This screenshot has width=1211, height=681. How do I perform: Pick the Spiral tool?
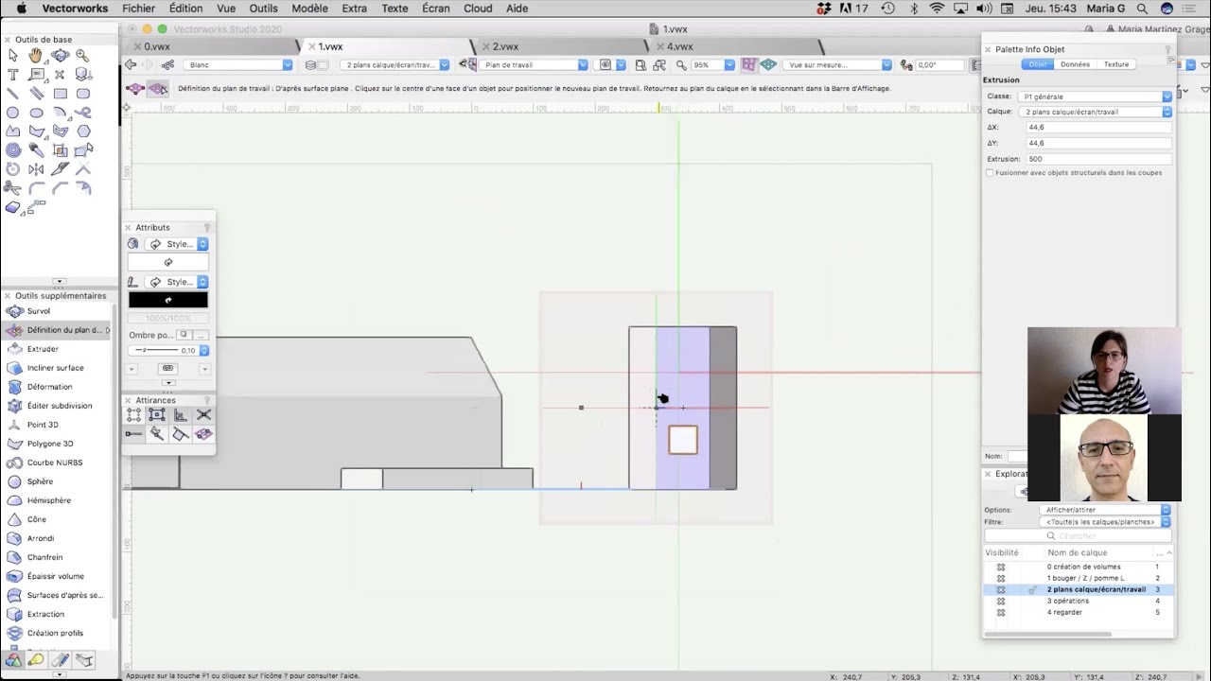coord(12,150)
